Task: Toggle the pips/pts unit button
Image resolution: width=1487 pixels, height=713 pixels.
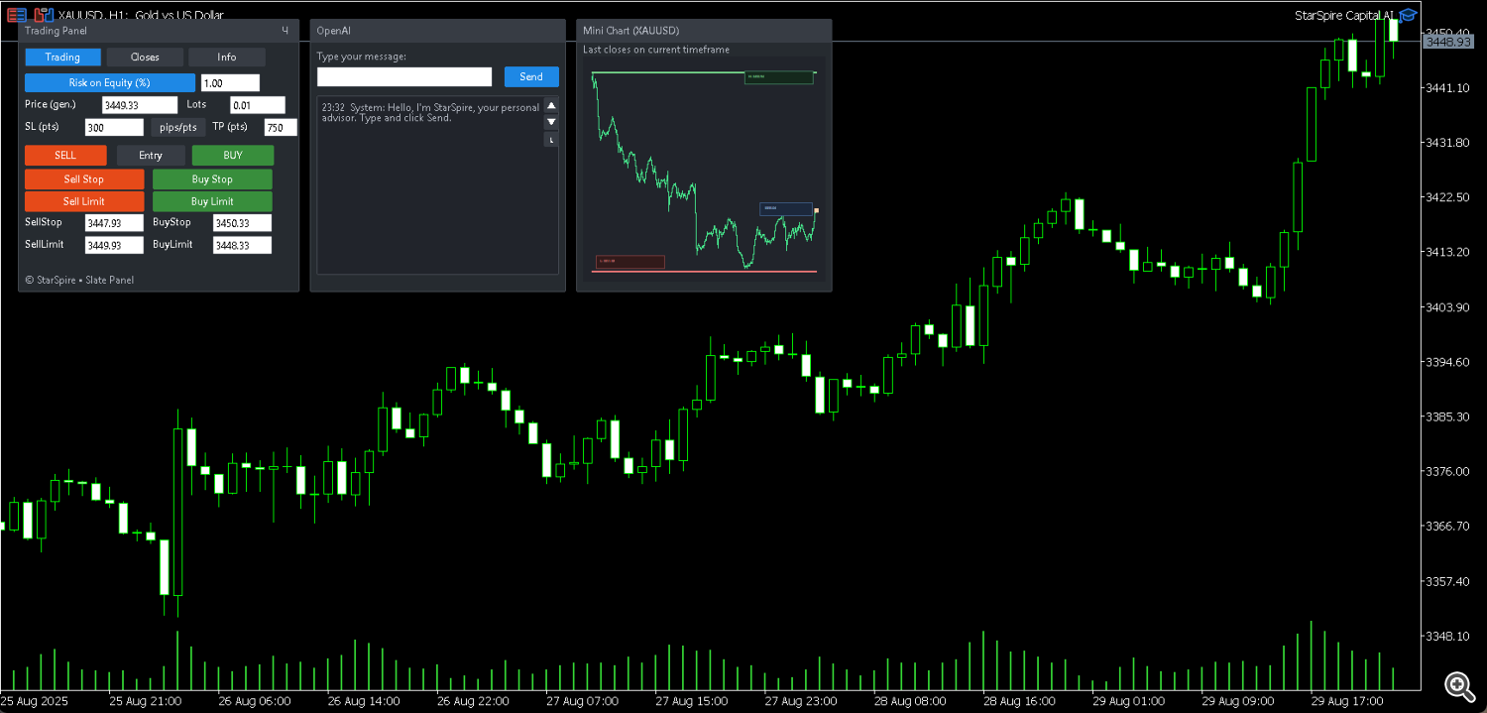Action: pyautogui.click(x=178, y=127)
